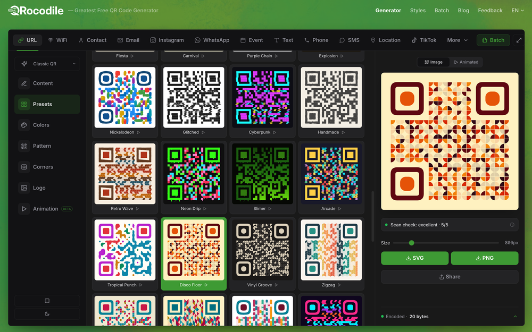The height and width of the screenshot is (332, 532).
Task: Adjust the Size slider handle
Action: (x=412, y=243)
